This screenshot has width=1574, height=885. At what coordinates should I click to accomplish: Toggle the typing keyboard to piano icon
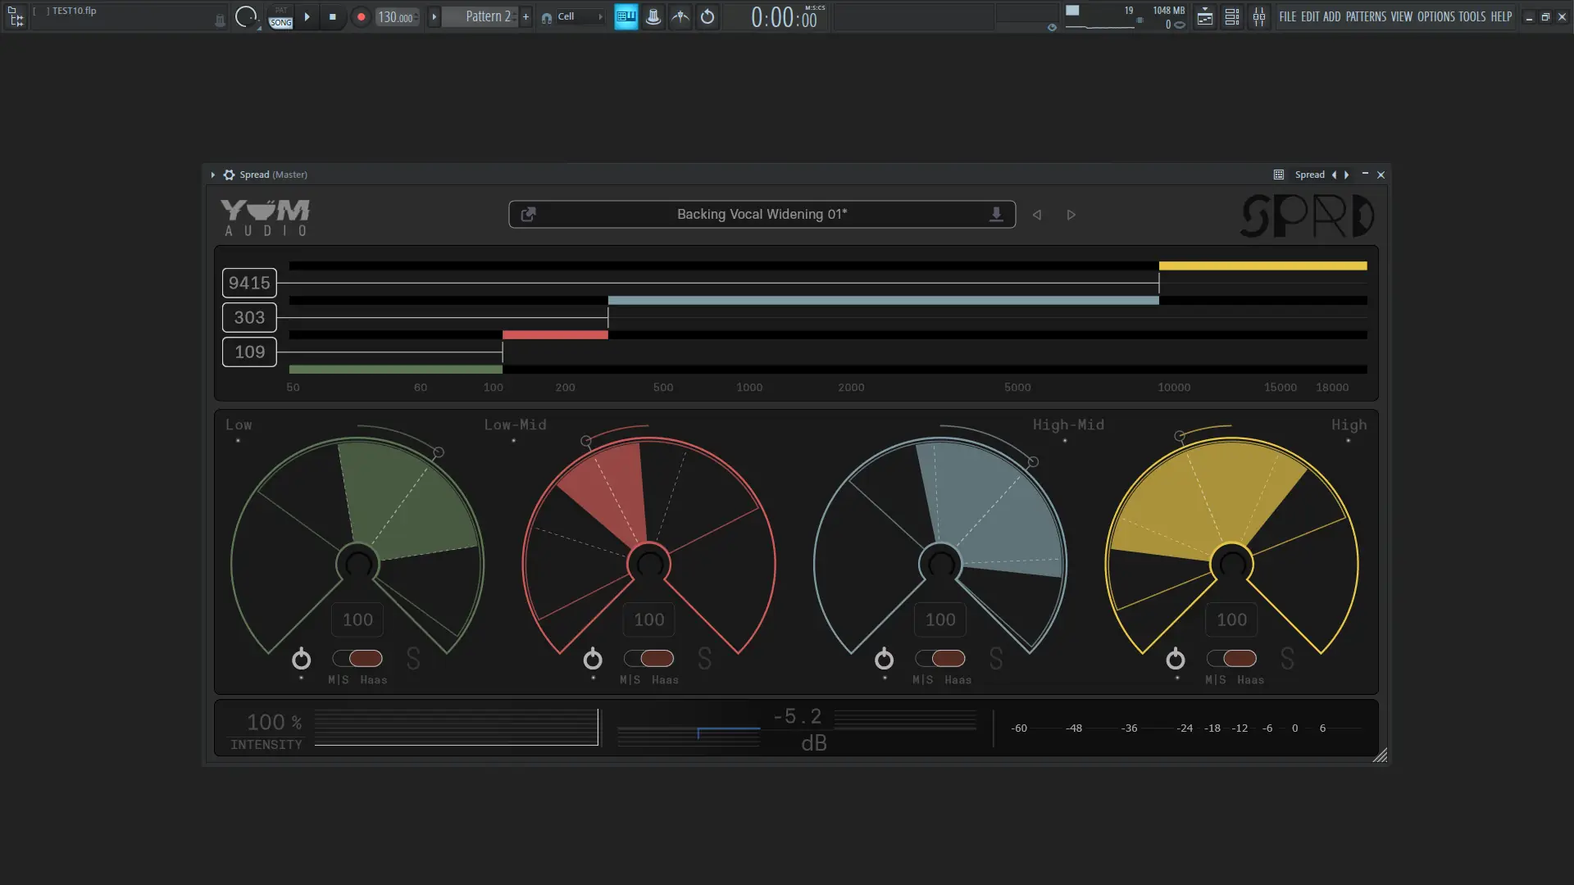click(626, 16)
